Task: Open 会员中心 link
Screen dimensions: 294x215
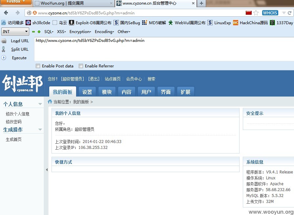Action: [134, 79]
